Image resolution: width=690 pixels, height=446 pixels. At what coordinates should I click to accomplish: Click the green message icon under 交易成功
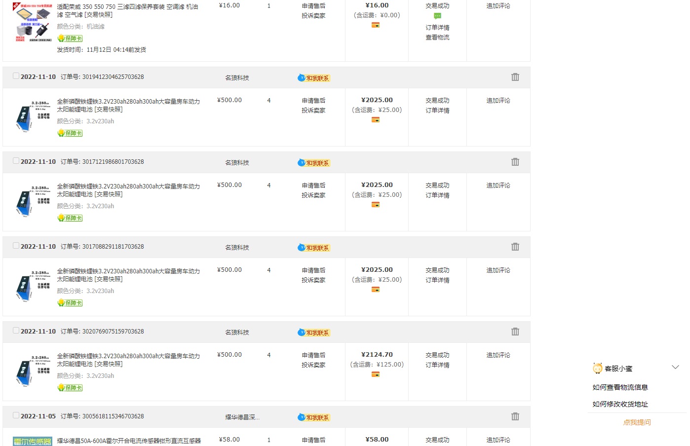click(437, 16)
